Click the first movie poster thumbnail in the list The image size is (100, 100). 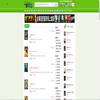point(26,35)
